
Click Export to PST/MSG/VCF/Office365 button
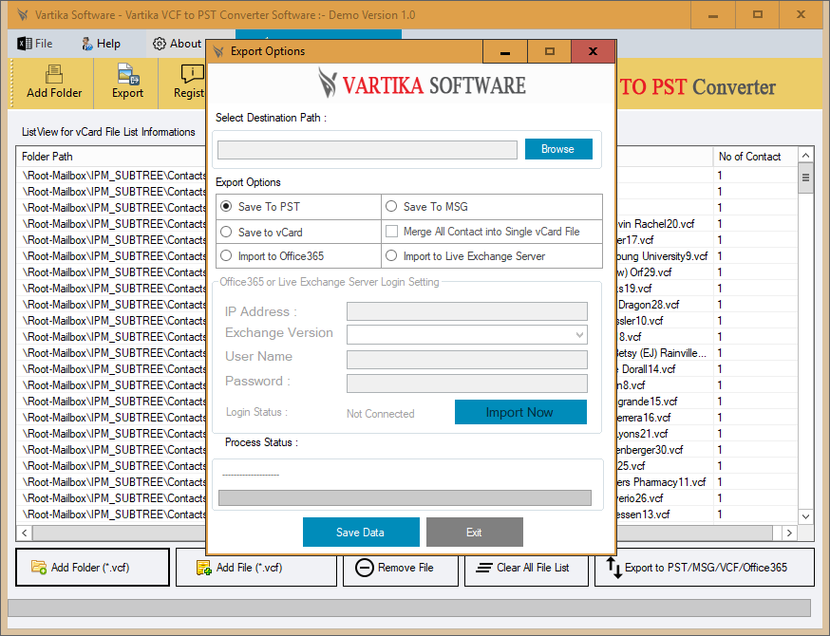704,568
